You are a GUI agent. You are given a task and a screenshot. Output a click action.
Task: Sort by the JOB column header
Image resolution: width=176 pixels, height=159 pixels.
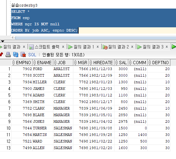[63, 63]
